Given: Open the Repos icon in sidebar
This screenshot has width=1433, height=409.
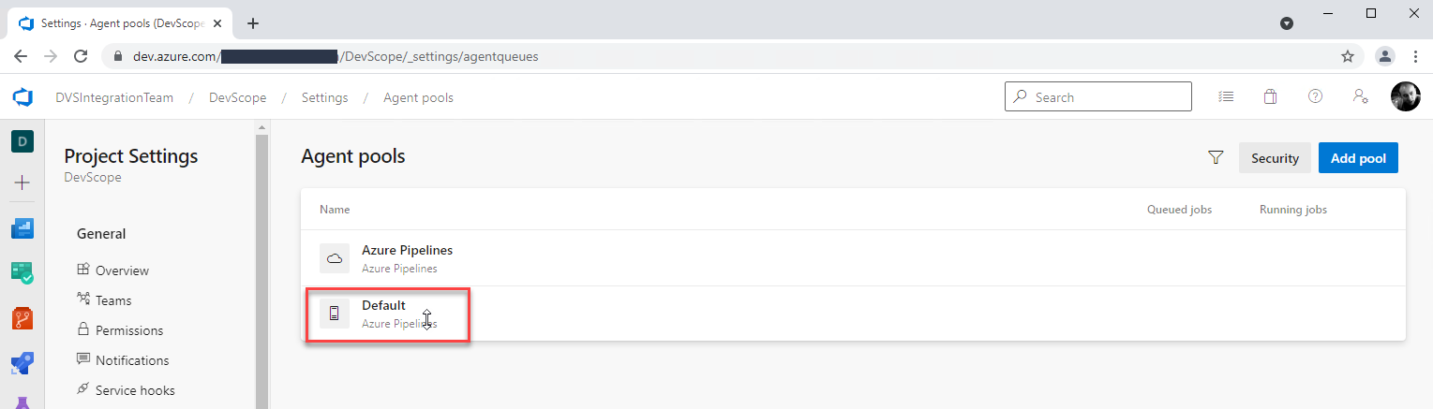Looking at the screenshot, I should click(22, 318).
